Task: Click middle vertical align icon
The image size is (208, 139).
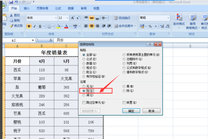Action: click(92, 18)
